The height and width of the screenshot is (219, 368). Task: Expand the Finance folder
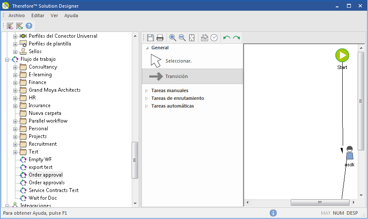click(15, 83)
